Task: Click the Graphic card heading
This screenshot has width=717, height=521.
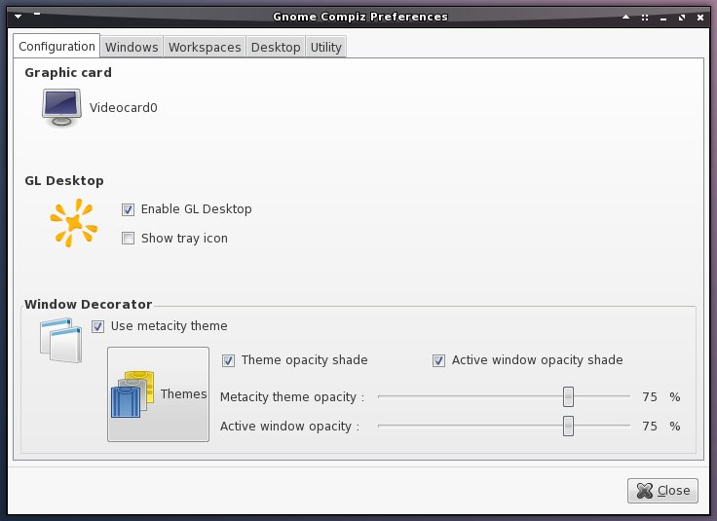Action: [x=68, y=73]
